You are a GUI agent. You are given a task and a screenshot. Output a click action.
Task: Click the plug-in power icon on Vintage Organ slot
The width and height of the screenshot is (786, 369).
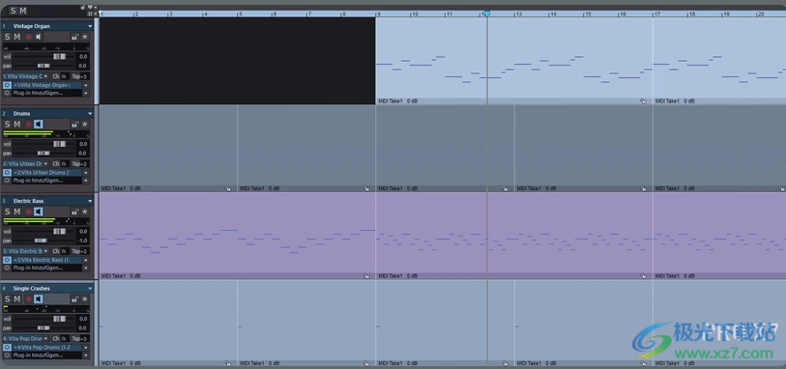[x=7, y=85]
